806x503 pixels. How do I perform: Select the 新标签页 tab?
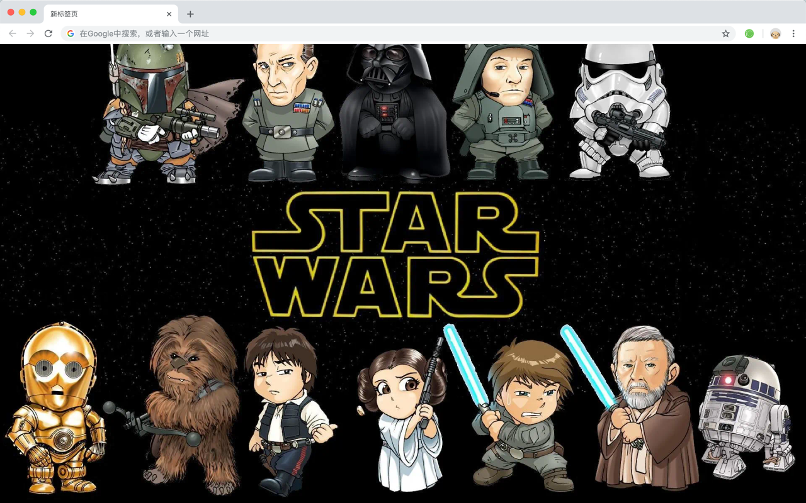[x=110, y=14]
